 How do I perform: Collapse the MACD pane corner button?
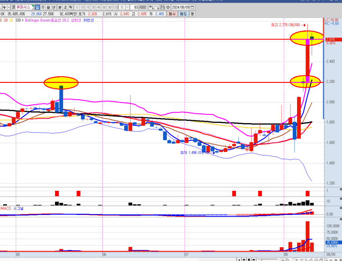pos(341,208)
